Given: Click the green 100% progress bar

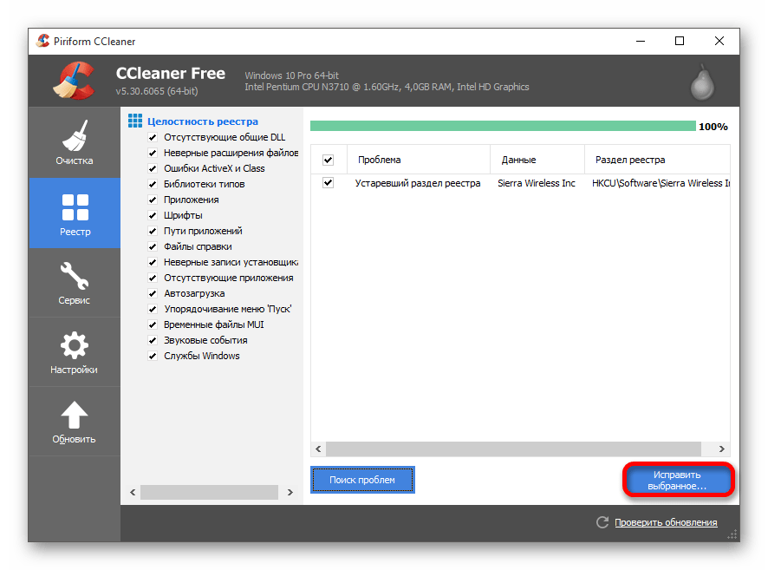Looking at the screenshot, I should [503, 126].
